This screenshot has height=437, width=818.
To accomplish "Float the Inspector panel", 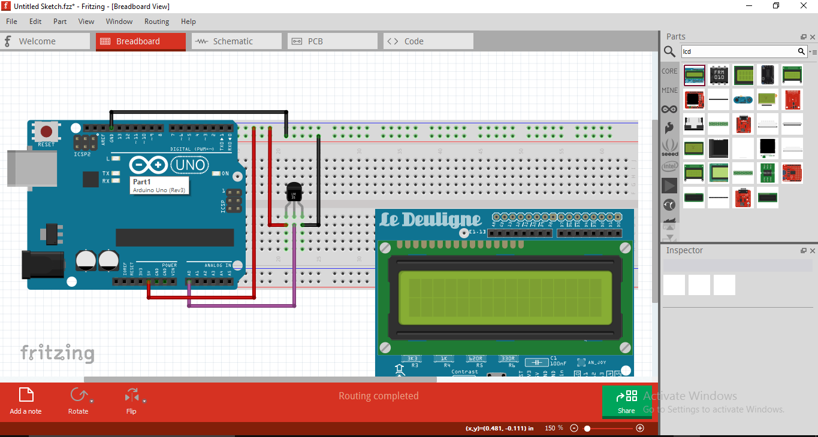I will point(804,251).
